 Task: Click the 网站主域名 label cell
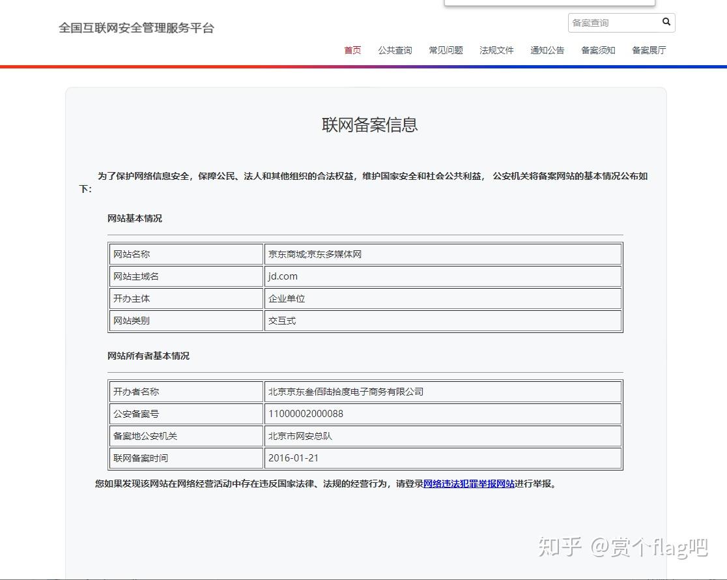(186, 276)
